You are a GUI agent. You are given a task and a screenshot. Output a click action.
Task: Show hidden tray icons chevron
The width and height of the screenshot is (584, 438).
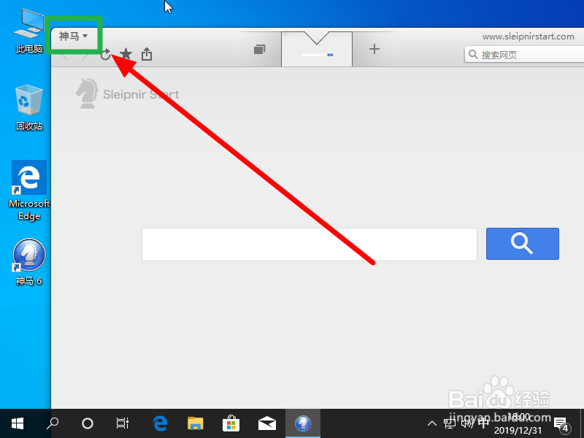432,423
